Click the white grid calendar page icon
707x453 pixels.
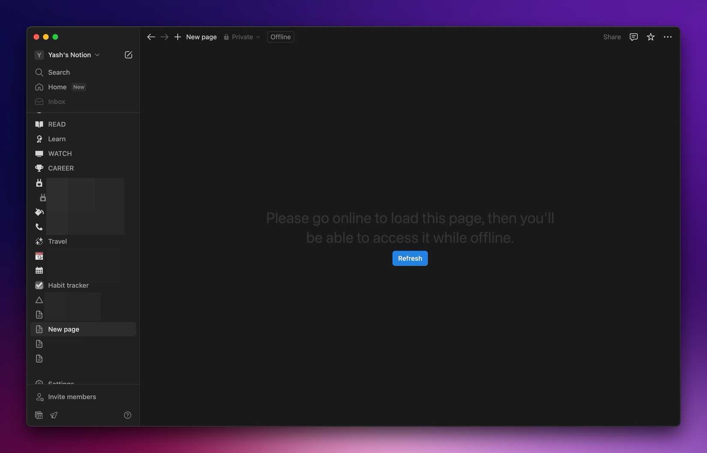(x=39, y=271)
